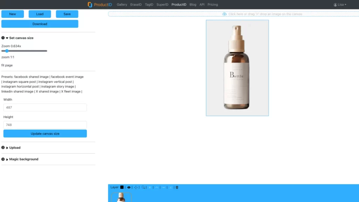
Task: Toggle layer visibility with the eye icon
Action: click(129, 187)
